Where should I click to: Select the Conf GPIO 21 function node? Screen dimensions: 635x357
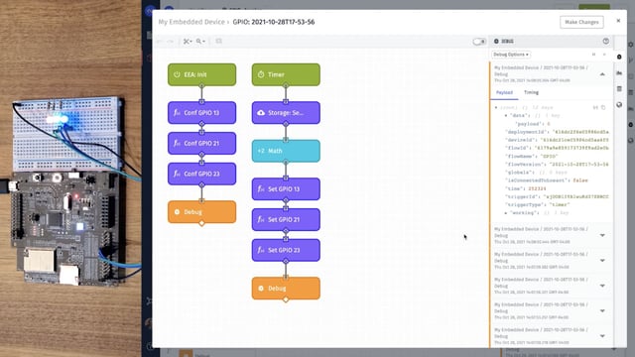click(201, 143)
